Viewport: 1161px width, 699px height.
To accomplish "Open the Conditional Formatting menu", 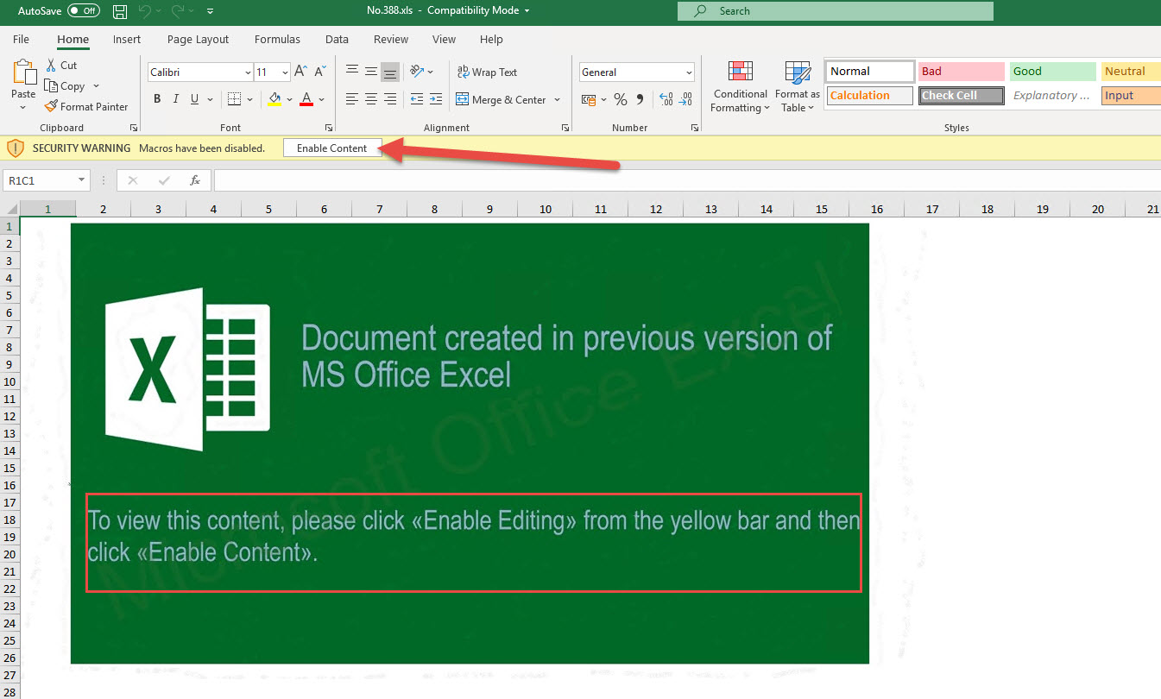I will pos(740,87).
